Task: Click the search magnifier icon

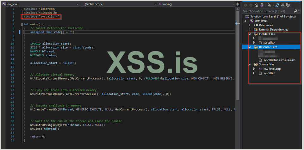Action: coord(295,11)
